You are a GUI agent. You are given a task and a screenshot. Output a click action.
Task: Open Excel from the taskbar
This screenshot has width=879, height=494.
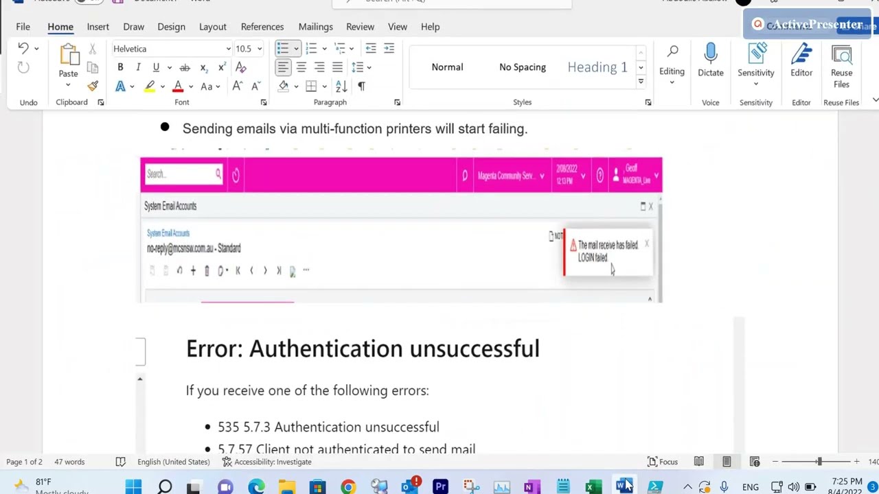coord(593,487)
